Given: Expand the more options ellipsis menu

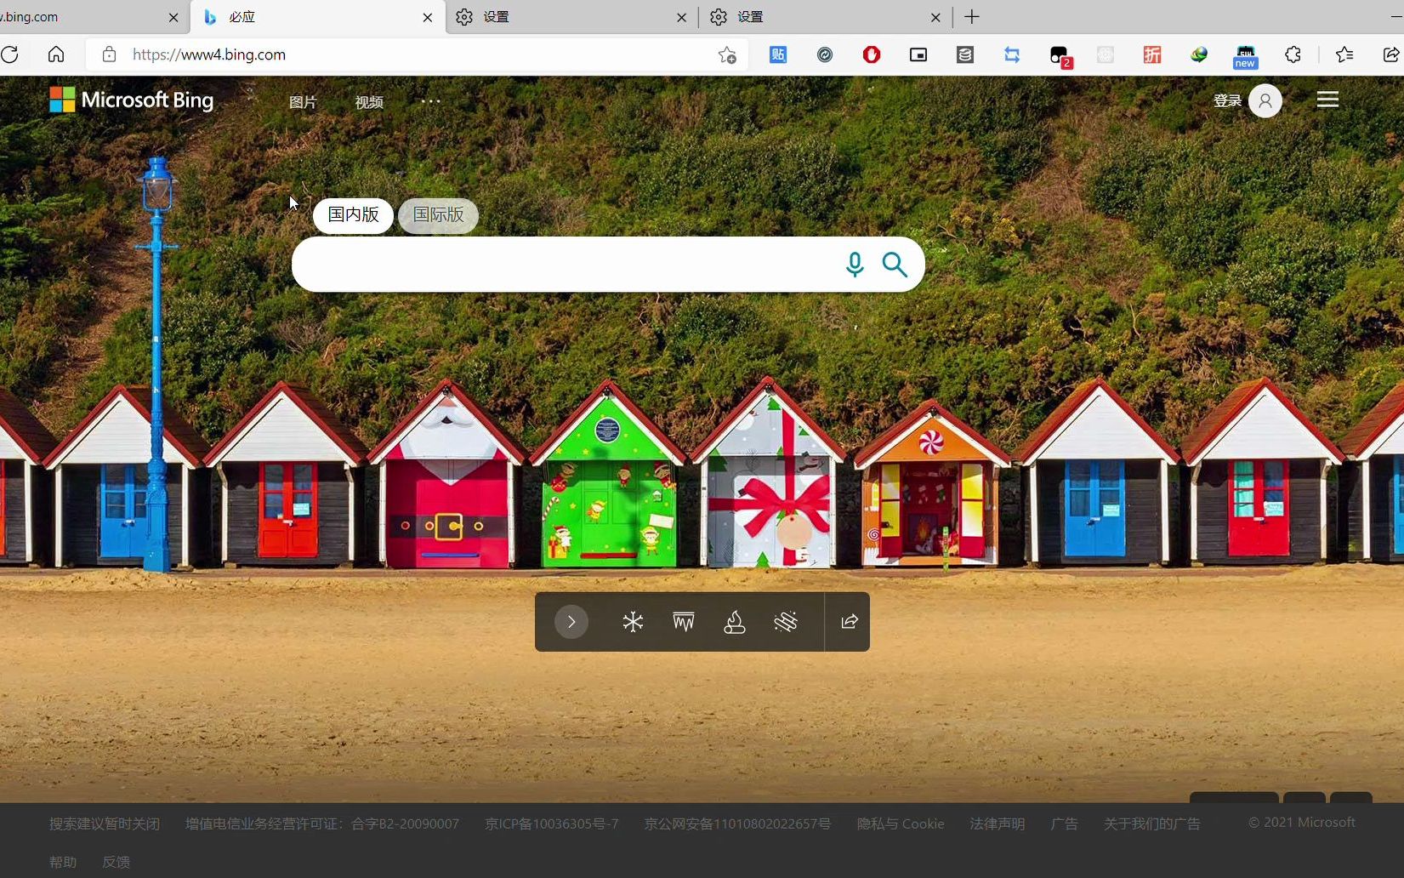Looking at the screenshot, I should pos(431,101).
